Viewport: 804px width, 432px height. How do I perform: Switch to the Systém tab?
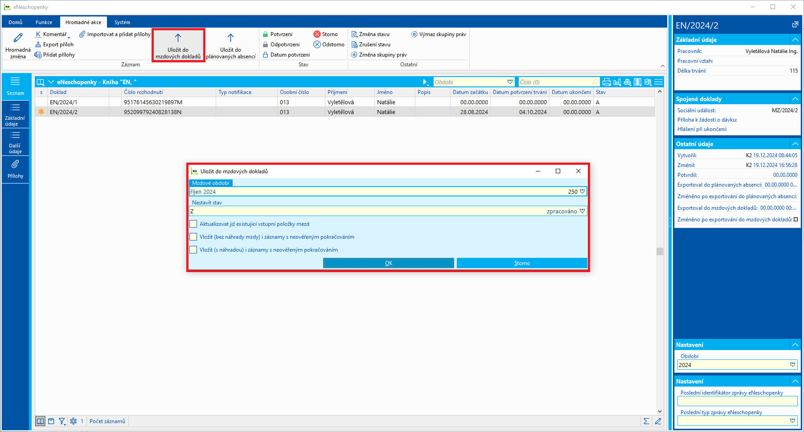pos(122,22)
